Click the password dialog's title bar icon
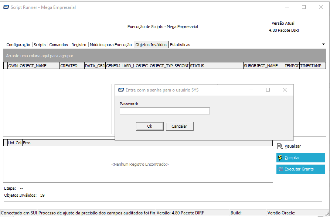Screen dimensions: 330x217 [x=121, y=90]
